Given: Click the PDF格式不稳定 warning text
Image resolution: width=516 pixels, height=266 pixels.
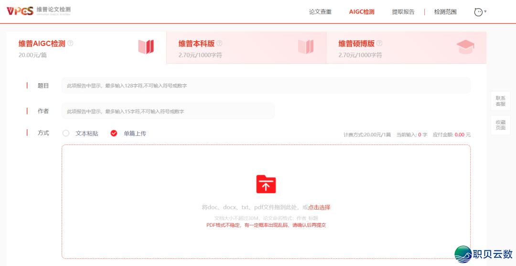Looking at the screenshot, I should pyautogui.click(x=266, y=225).
